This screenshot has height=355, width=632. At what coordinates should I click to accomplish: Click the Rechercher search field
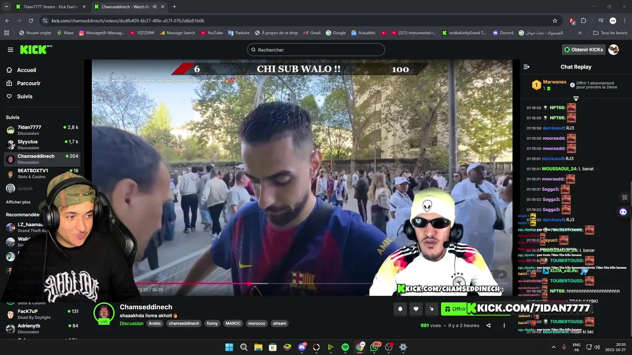click(x=316, y=50)
